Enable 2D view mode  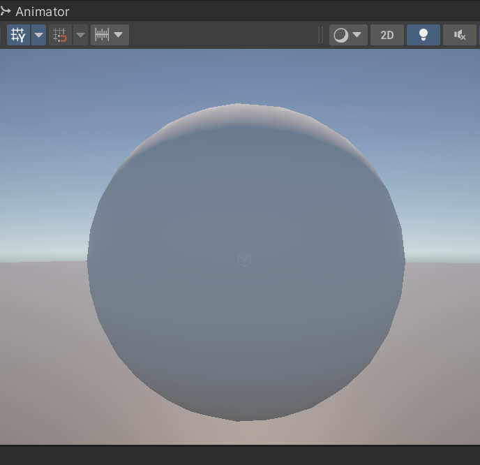[x=387, y=35]
